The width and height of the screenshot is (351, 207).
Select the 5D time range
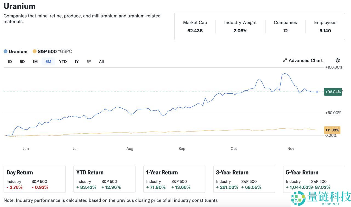22,62
